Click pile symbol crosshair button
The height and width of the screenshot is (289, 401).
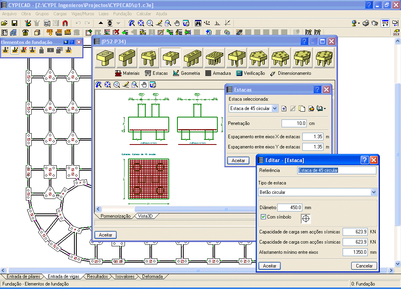[x=306, y=219]
